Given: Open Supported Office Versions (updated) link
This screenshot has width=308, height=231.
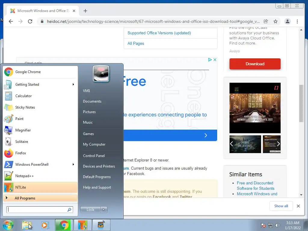Looking at the screenshot, I should click(159, 33).
